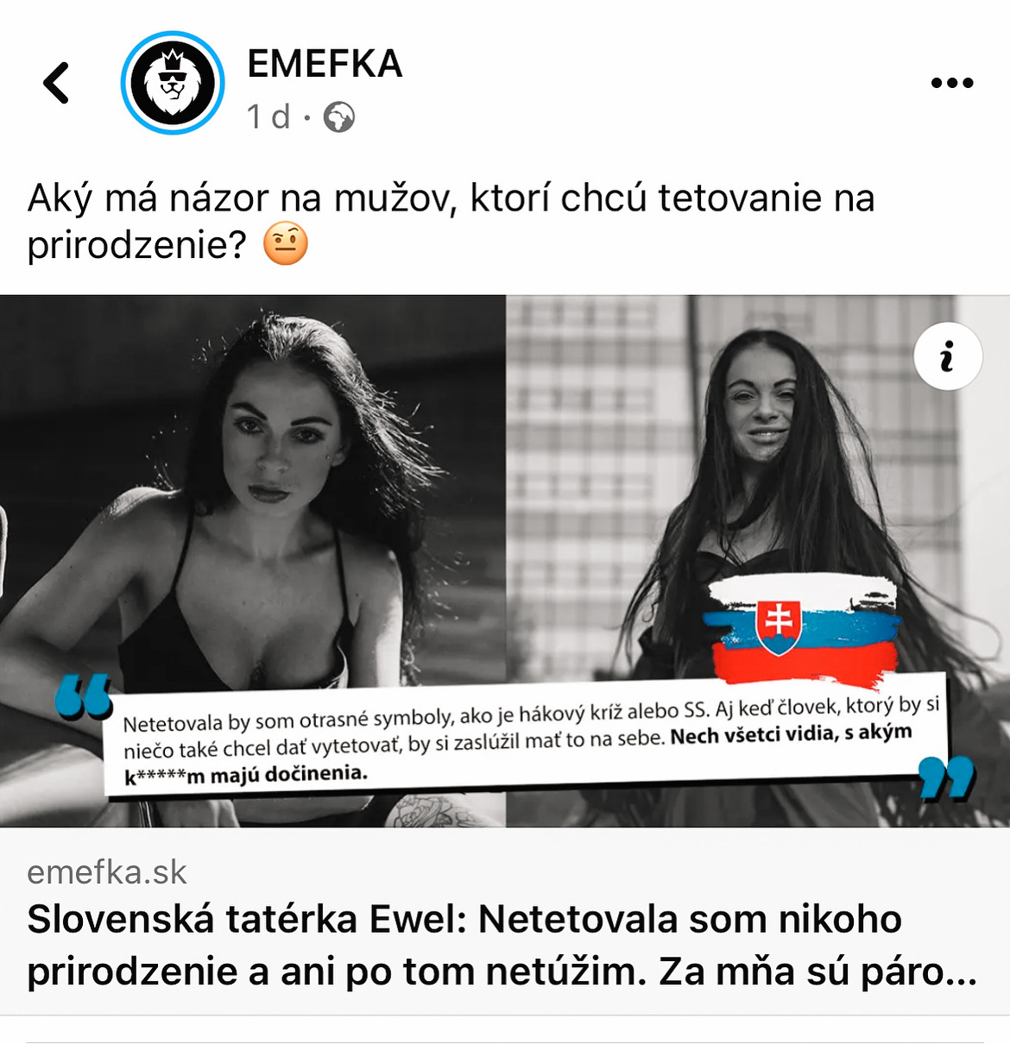The image size is (1010, 1044).
Task: Tap the round info icon on image
Action: (x=948, y=356)
